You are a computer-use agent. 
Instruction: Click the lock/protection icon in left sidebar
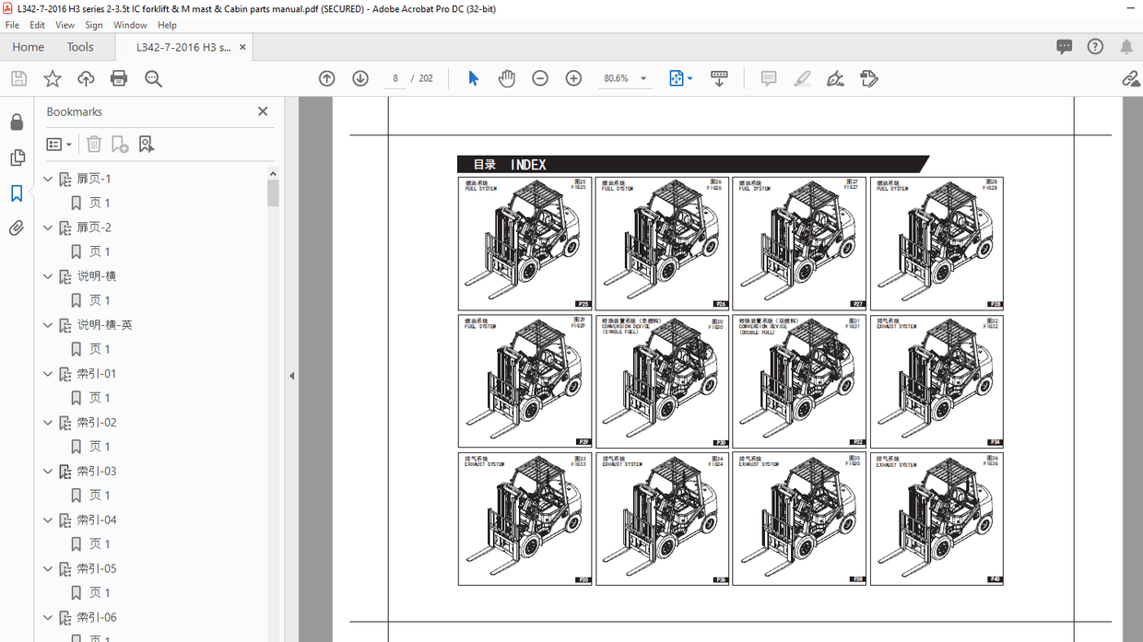pos(17,122)
